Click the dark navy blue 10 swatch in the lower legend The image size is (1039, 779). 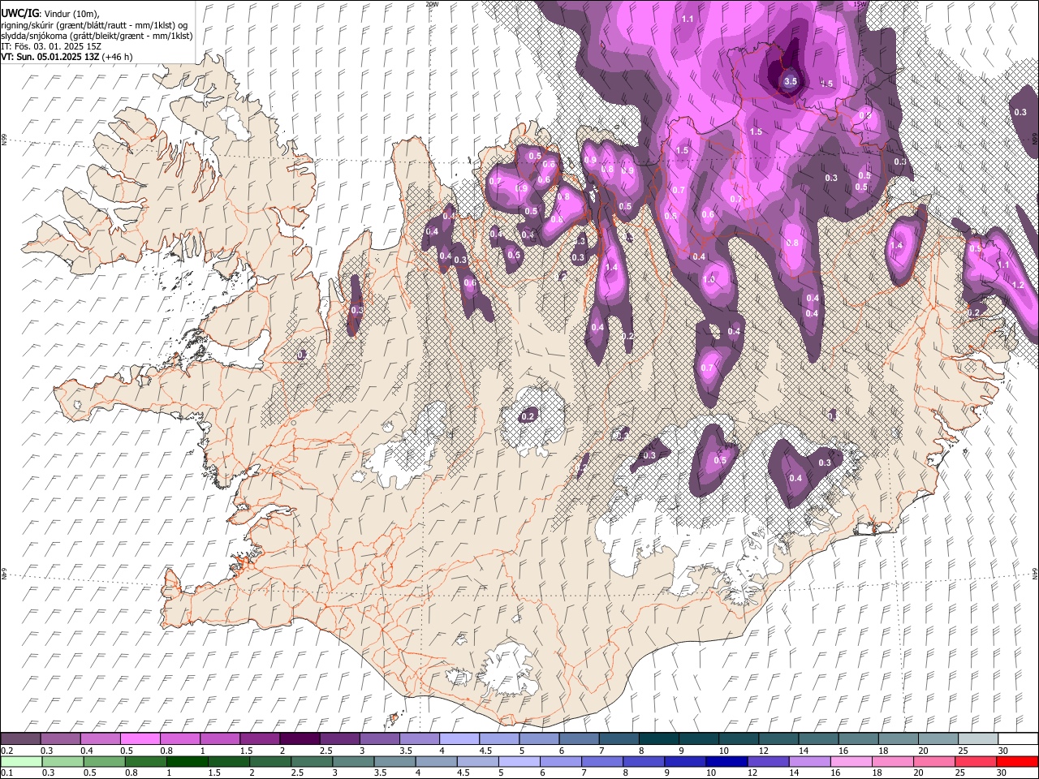click(726, 761)
